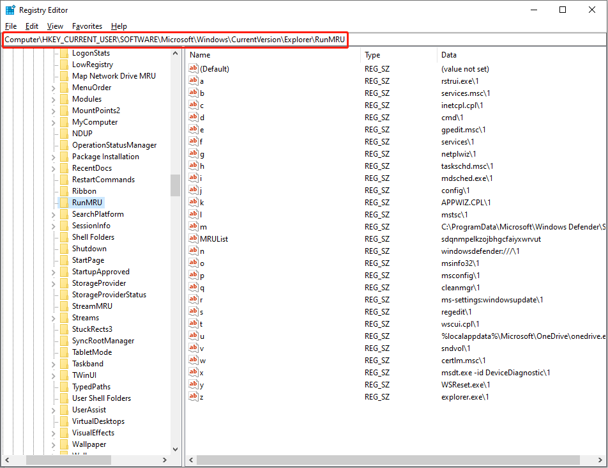Maximize the Registry Editor window
The width and height of the screenshot is (608, 468).
coord(563,10)
